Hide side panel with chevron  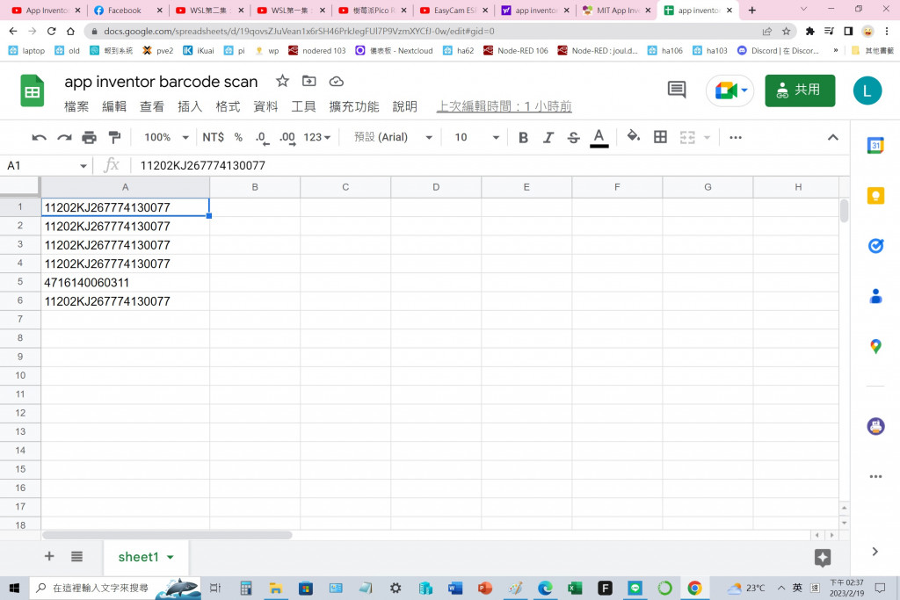tap(875, 552)
